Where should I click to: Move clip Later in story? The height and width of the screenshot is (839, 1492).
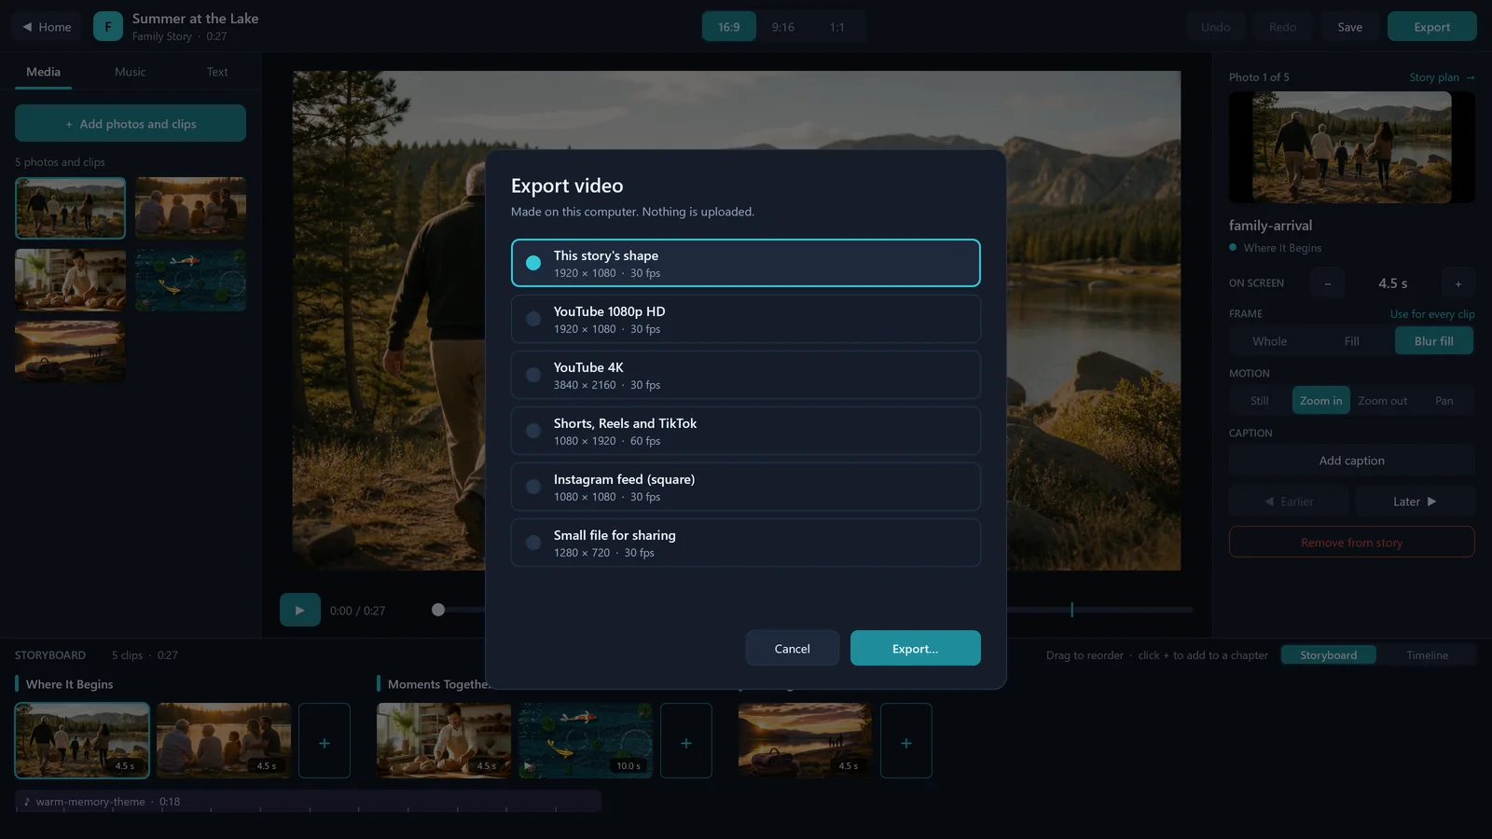1414,502
